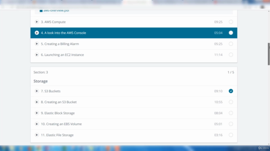Click the 05:04 duration text

coord(218,33)
